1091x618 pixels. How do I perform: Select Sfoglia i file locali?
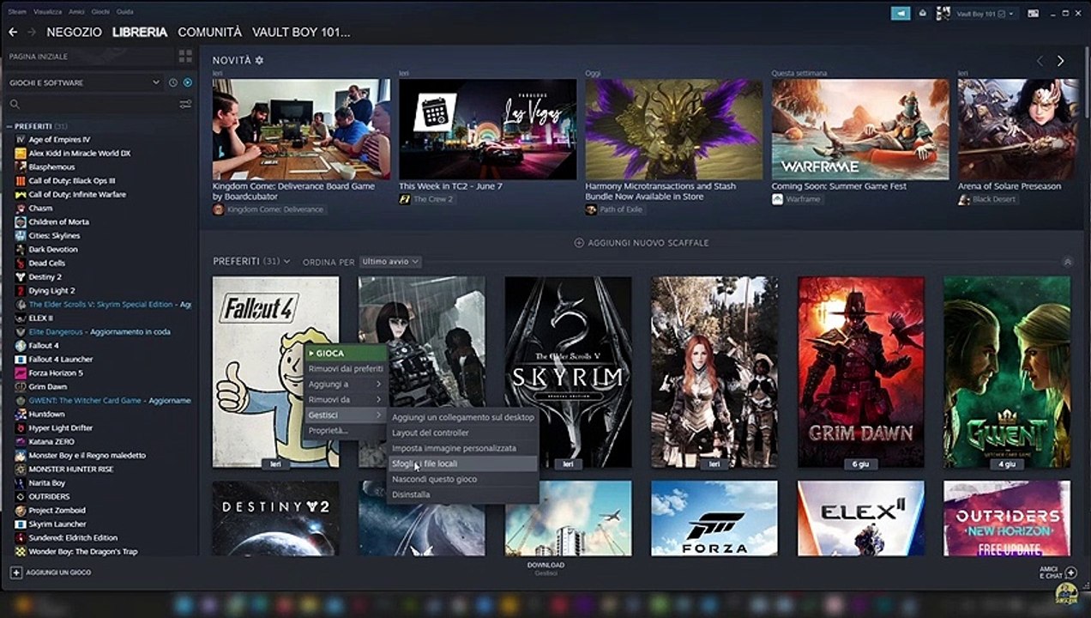tap(462, 463)
